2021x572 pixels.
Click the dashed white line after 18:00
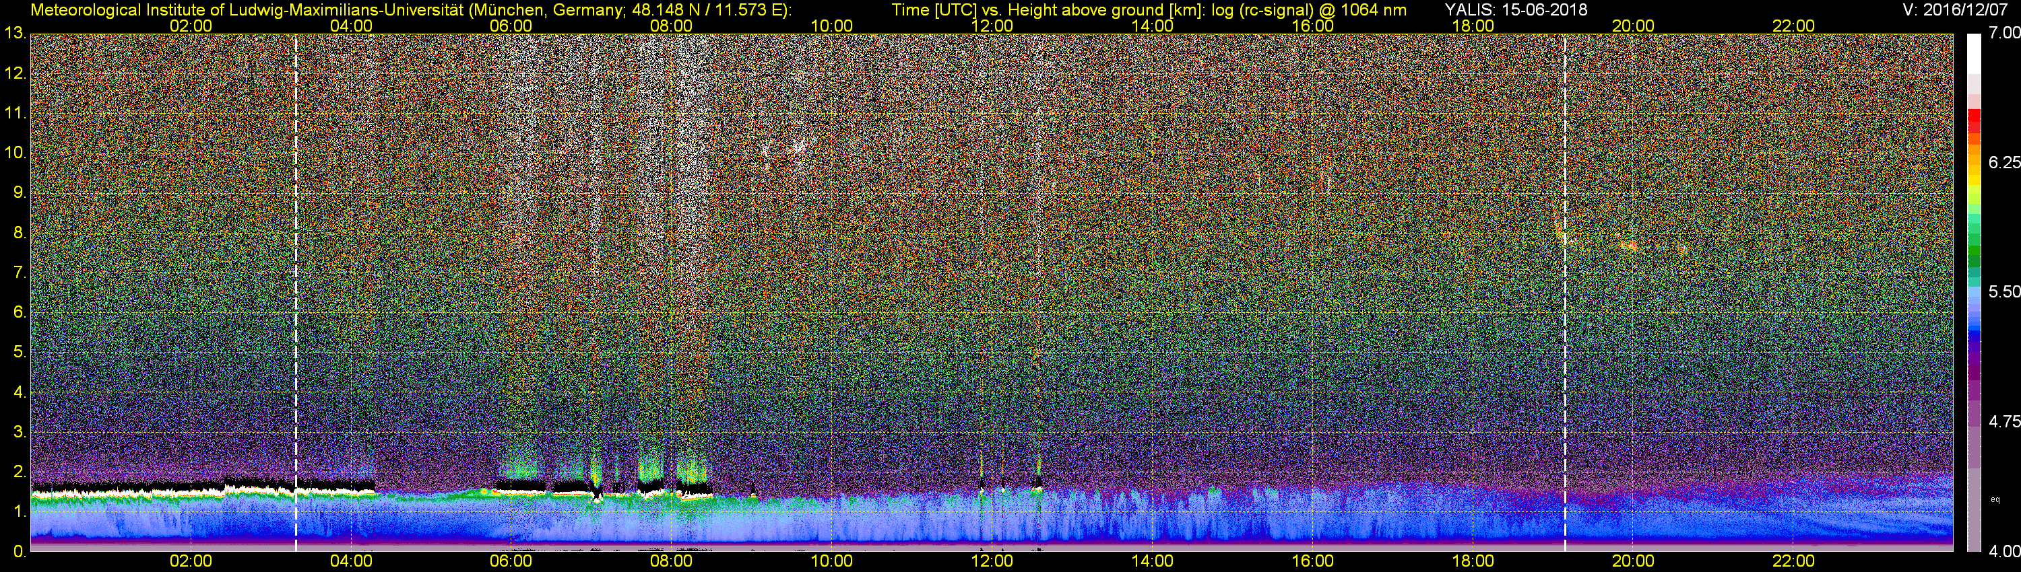pyautogui.click(x=1565, y=292)
